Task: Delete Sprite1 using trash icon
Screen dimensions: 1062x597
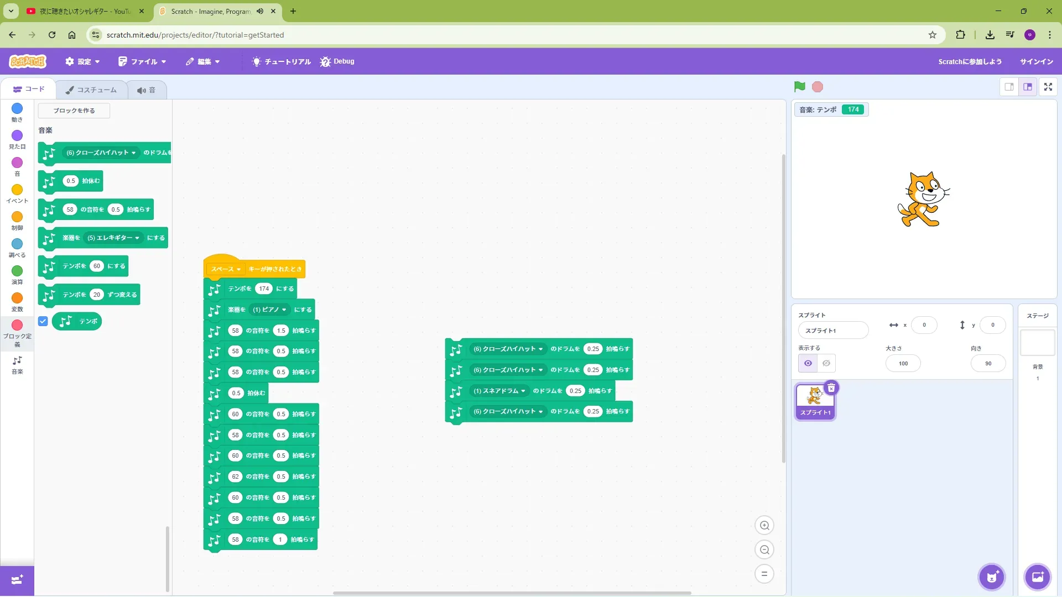Action: point(831,388)
